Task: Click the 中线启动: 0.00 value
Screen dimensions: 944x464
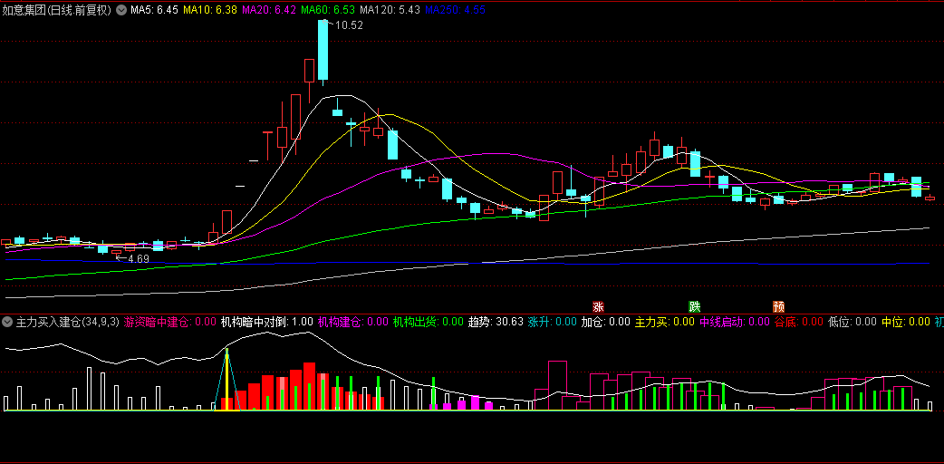Action: point(735,322)
